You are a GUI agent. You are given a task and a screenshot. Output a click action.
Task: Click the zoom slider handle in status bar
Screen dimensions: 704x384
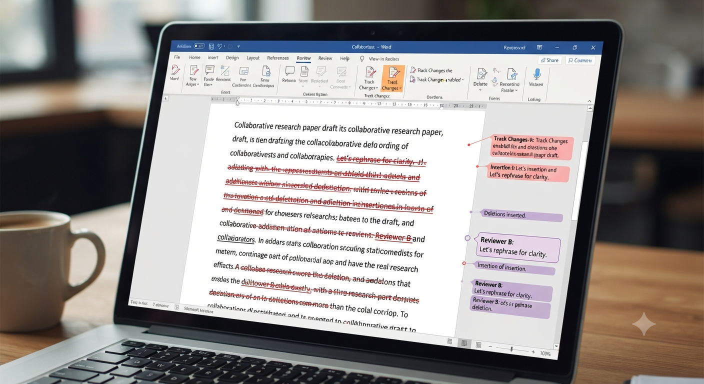[511, 349]
